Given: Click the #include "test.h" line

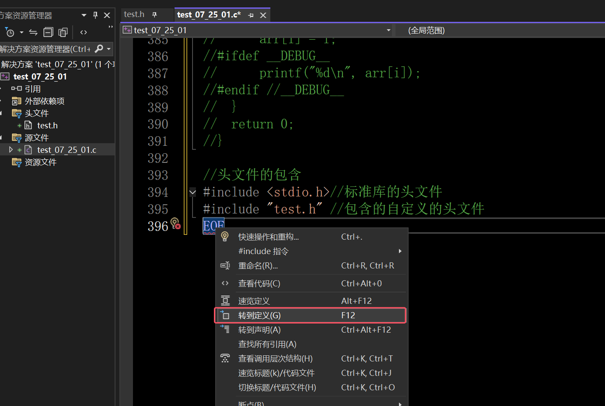Looking at the screenshot, I should [343, 209].
